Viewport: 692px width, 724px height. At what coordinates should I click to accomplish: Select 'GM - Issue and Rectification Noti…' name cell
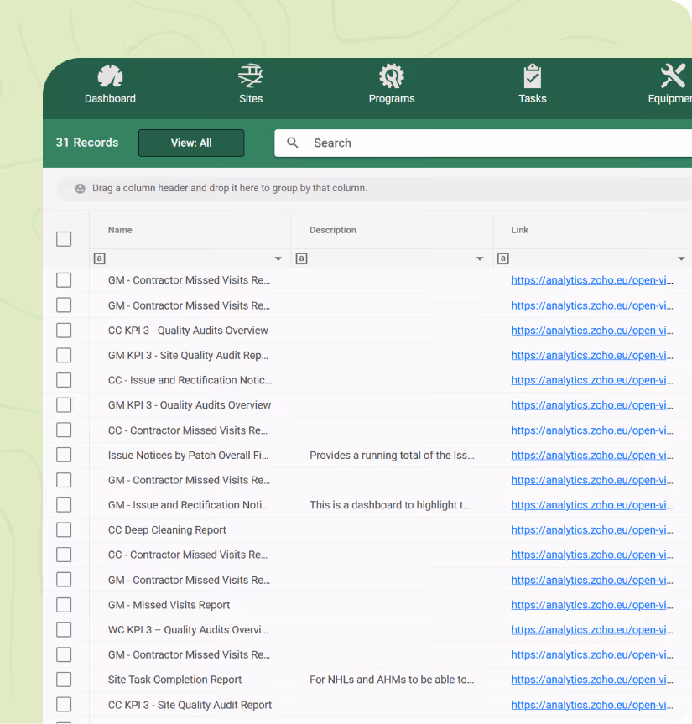189,505
